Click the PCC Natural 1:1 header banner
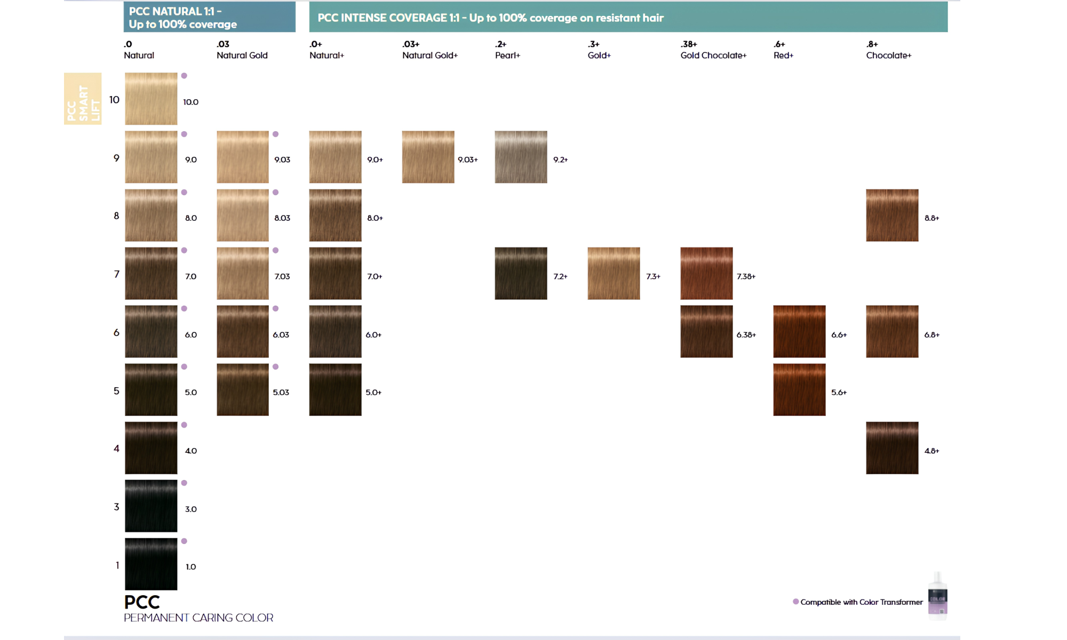The height and width of the screenshot is (640, 1067). [x=210, y=17]
